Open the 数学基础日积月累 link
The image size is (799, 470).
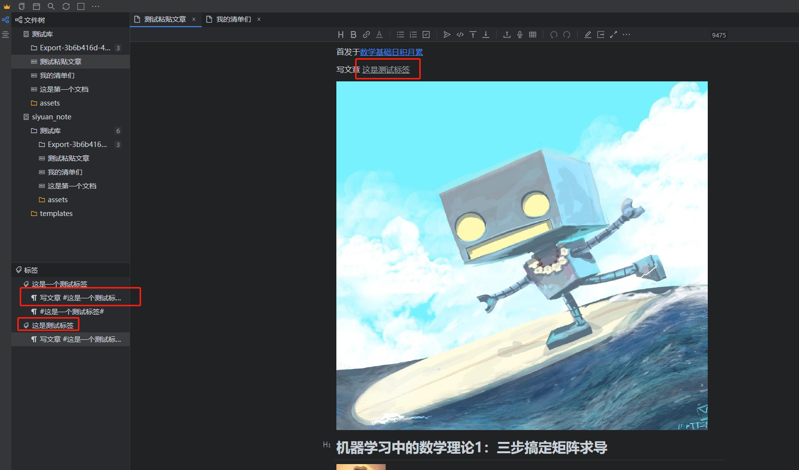click(391, 52)
